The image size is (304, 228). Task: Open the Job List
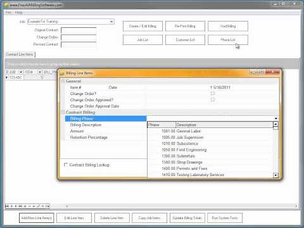pos(142,40)
